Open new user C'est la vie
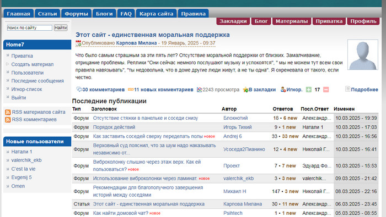386x217 pixels. pos(23,169)
